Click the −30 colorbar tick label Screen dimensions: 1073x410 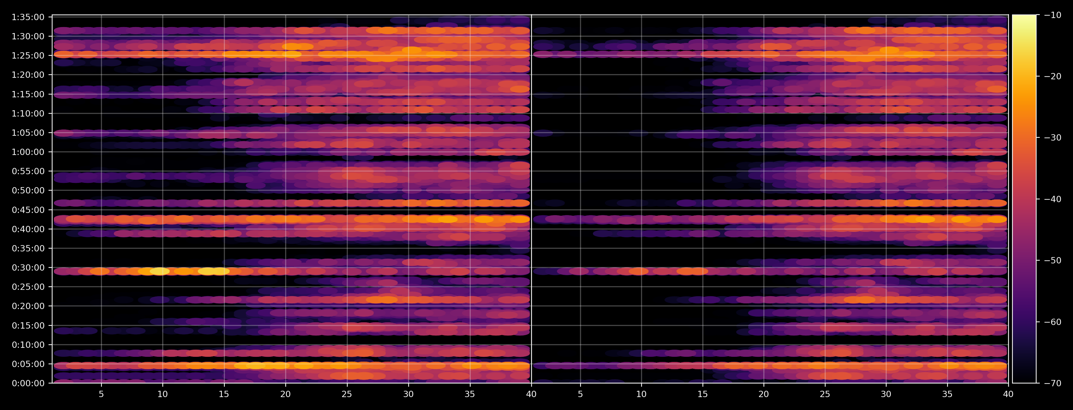(x=1053, y=138)
